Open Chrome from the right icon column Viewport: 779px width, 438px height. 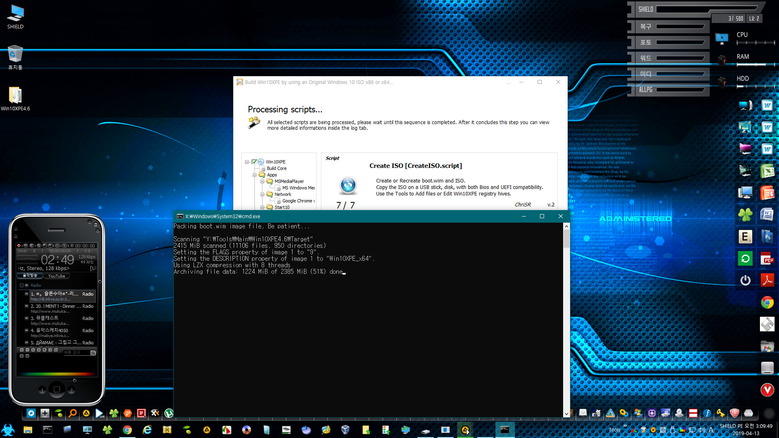click(767, 303)
